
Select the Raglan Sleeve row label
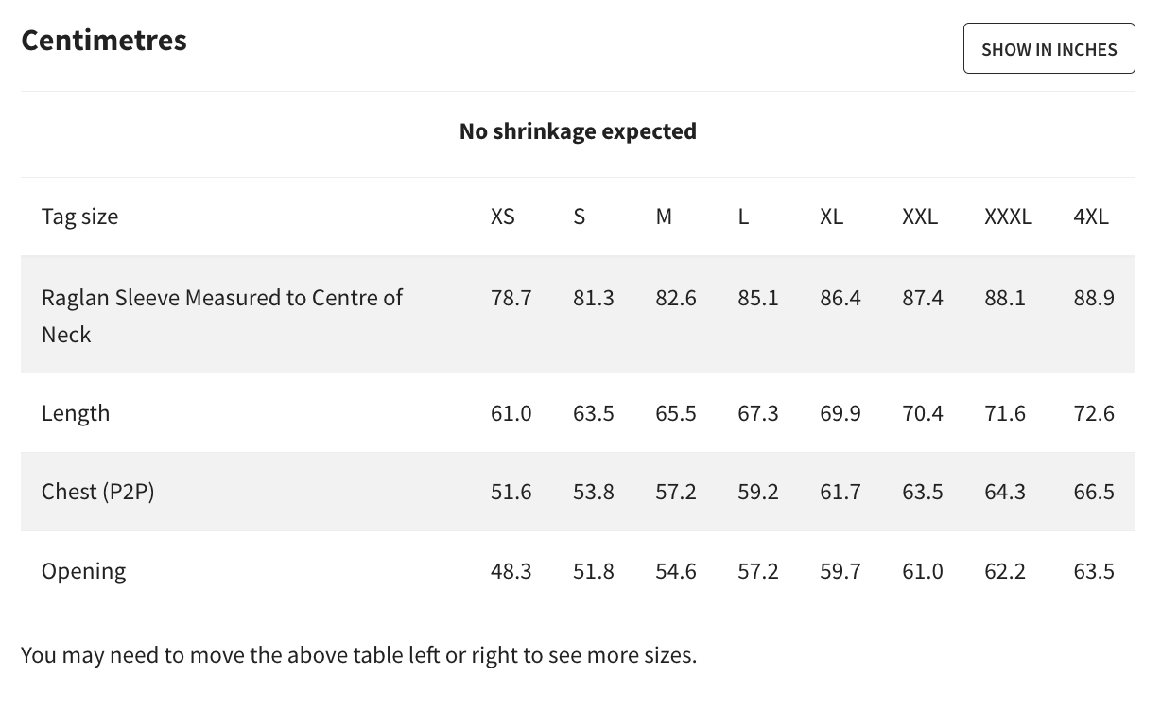222,316
